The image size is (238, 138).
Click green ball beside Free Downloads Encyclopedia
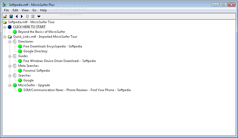pos(20,46)
